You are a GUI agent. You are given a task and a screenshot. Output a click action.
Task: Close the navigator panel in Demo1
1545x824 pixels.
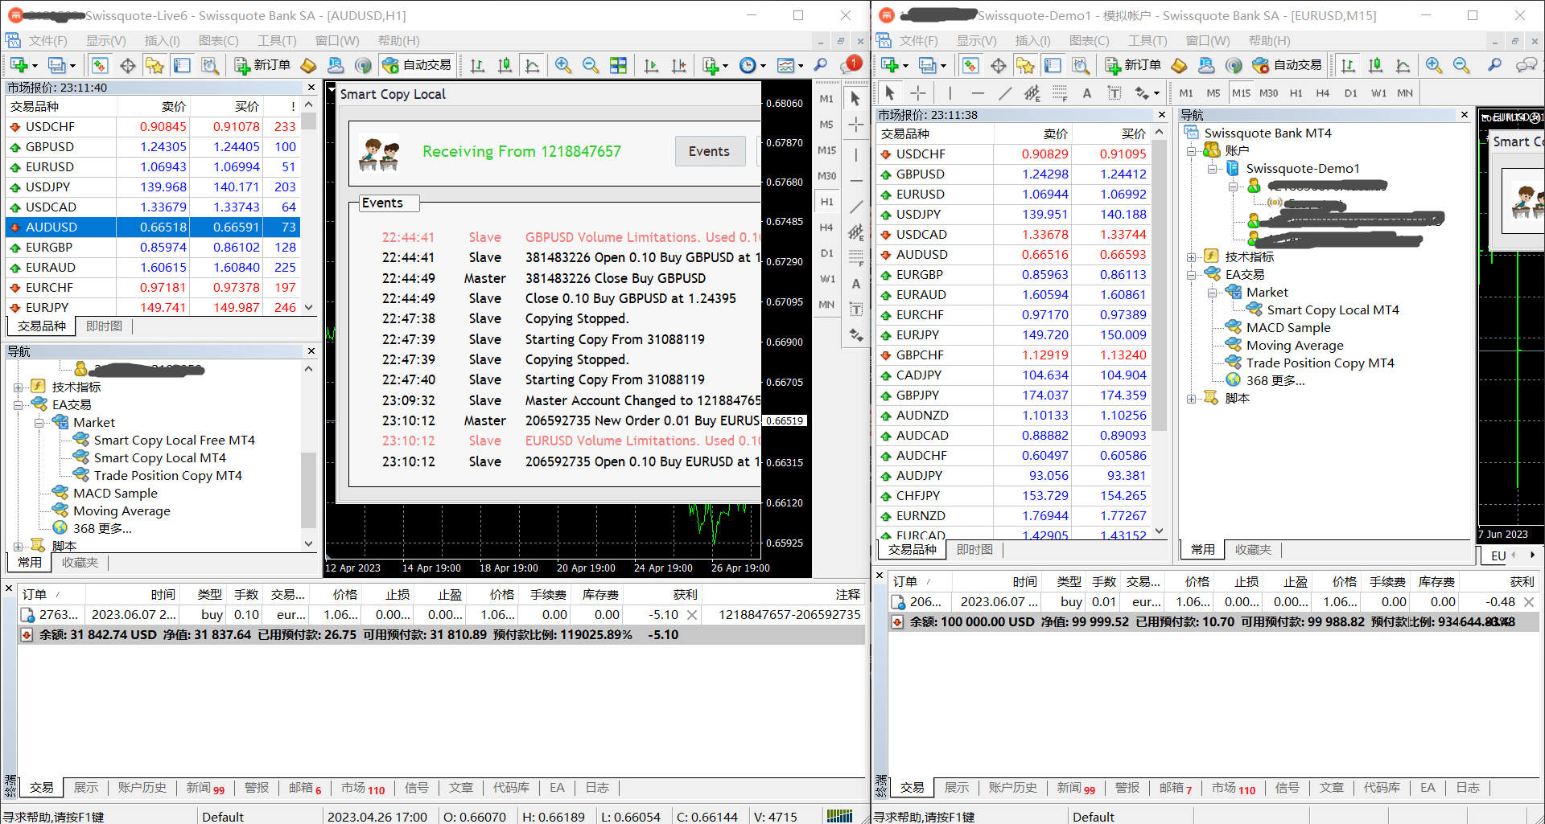point(1465,115)
